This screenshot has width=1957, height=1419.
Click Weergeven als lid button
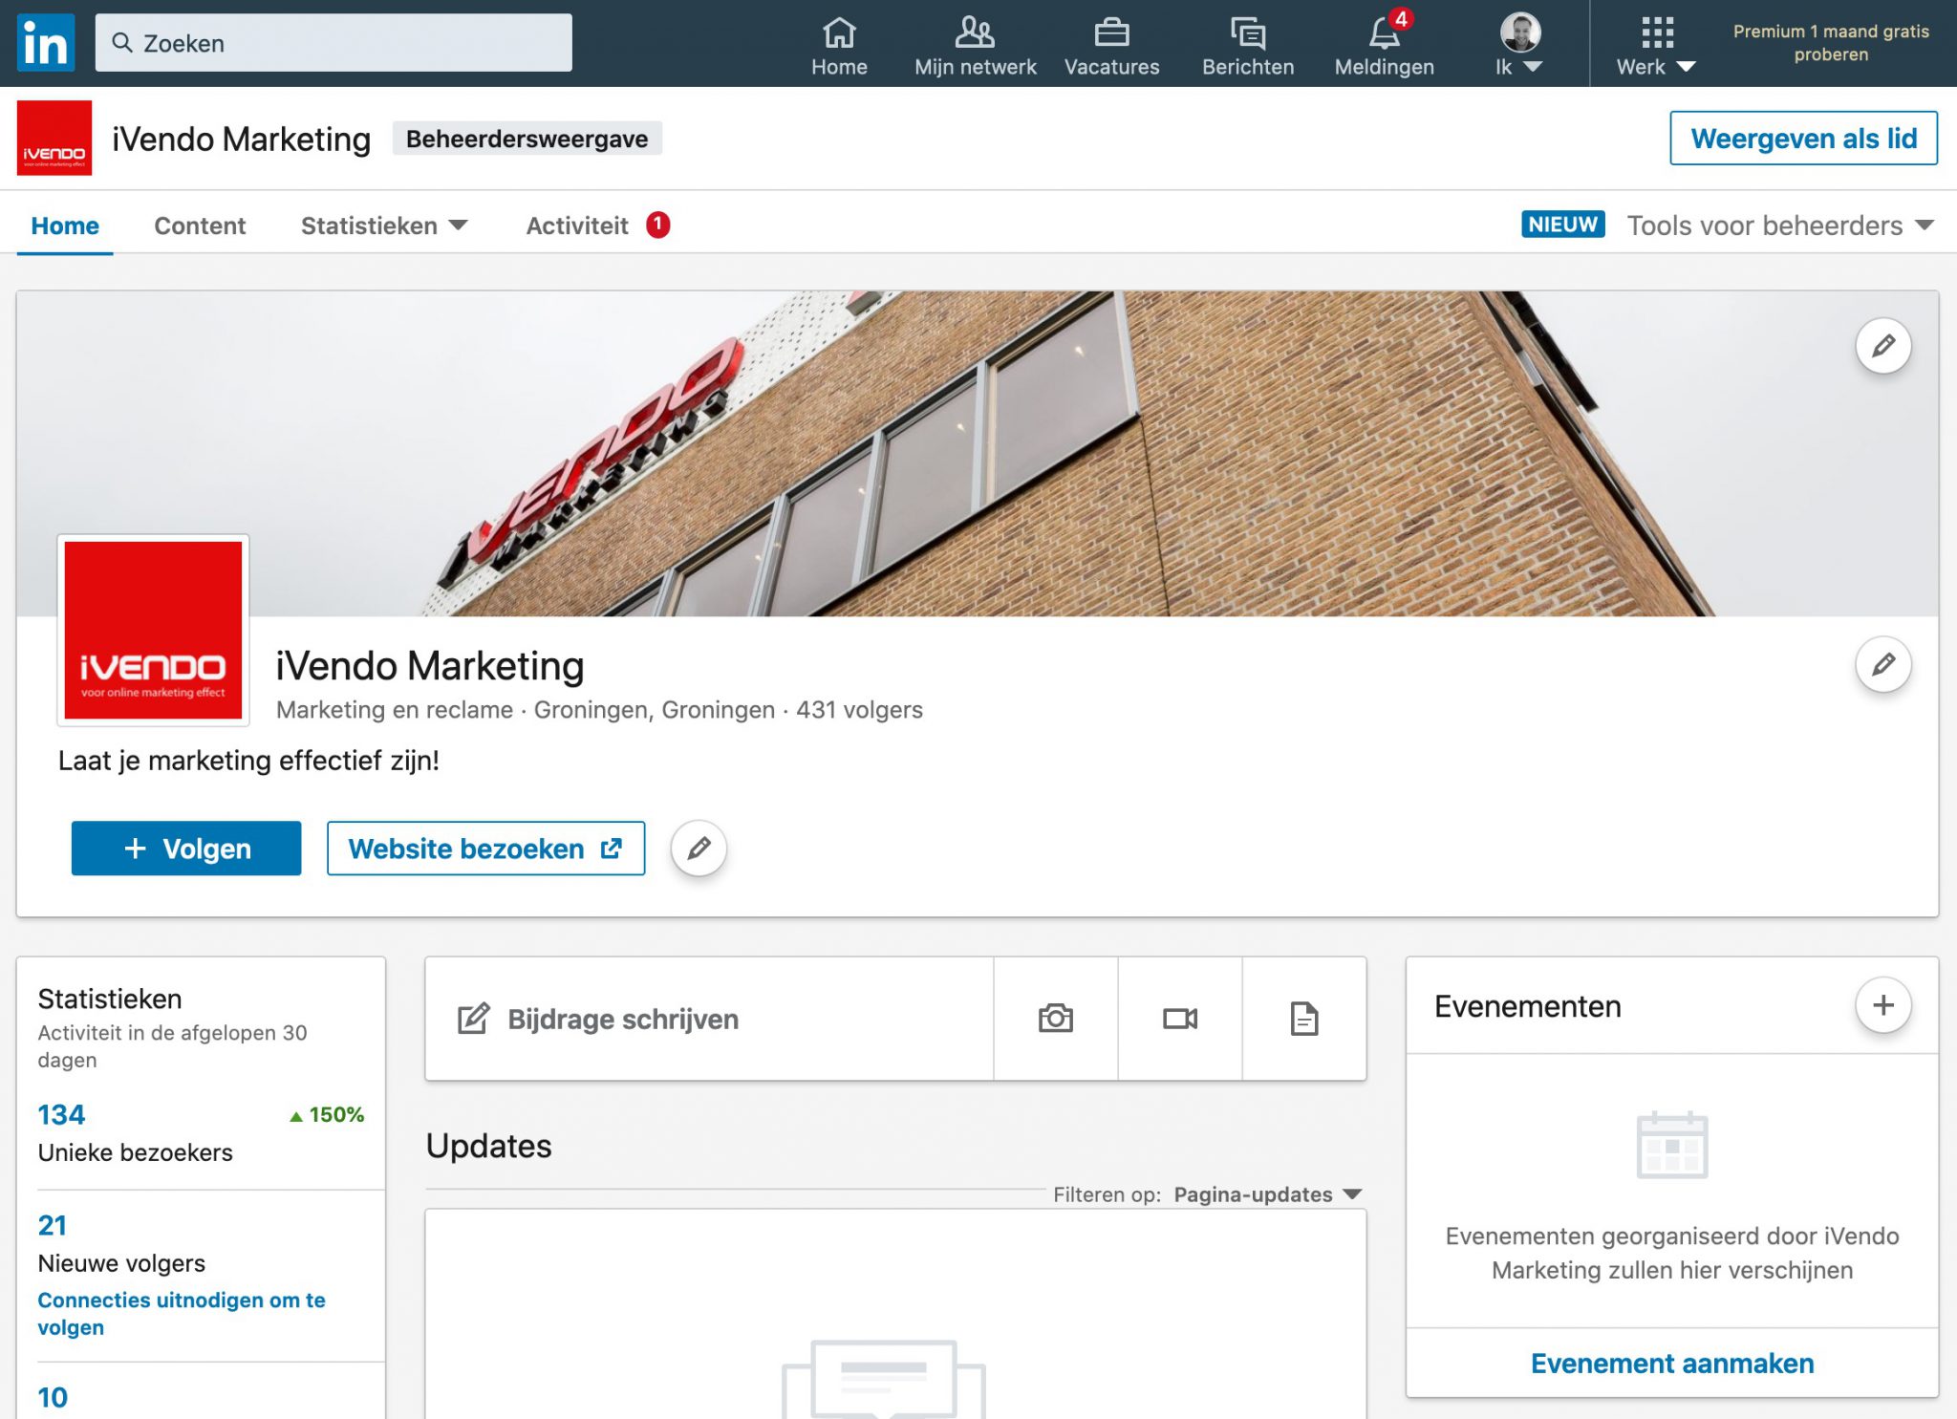point(1802,139)
